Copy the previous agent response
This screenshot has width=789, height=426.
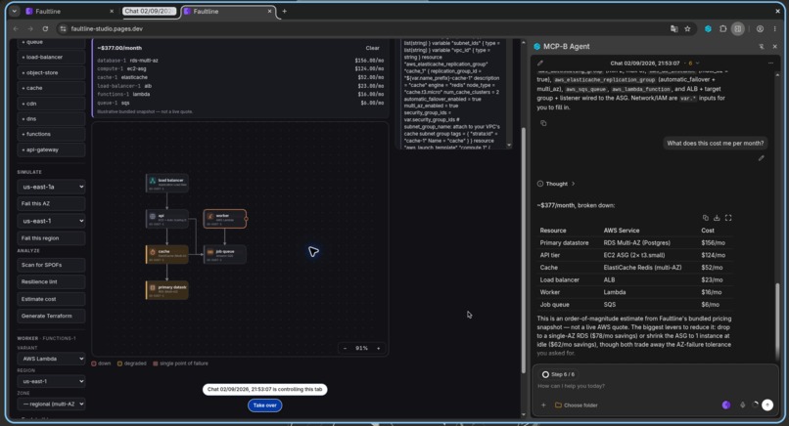[543, 123]
